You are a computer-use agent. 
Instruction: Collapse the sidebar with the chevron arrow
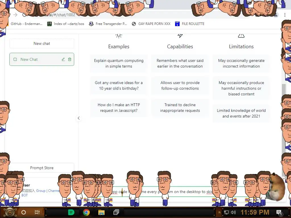click(79, 118)
